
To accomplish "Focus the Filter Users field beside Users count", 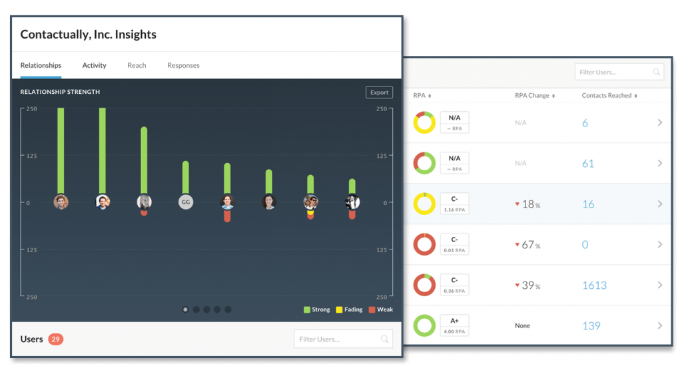I will pos(336,339).
